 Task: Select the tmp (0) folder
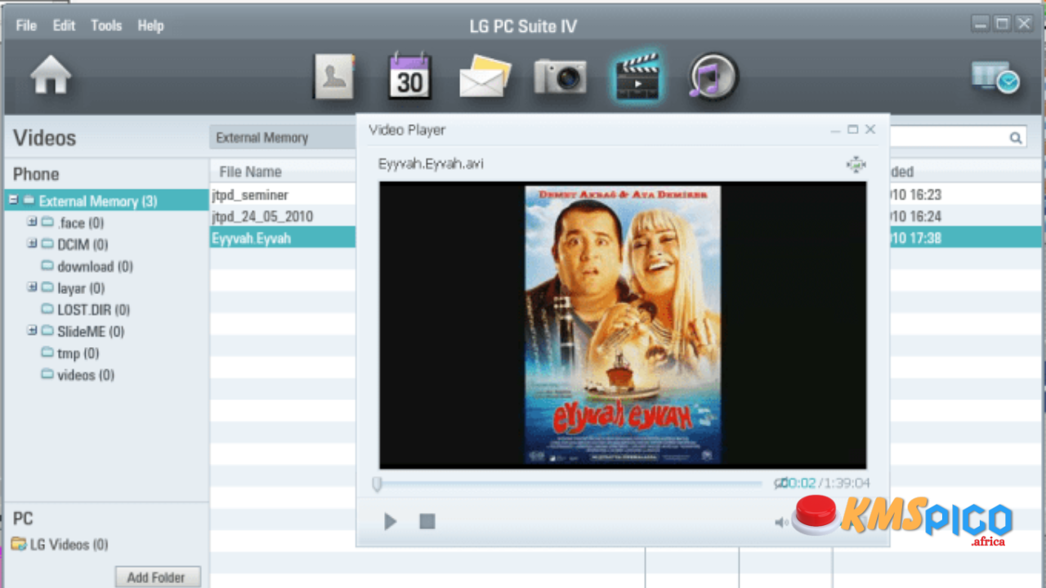click(x=78, y=354)
